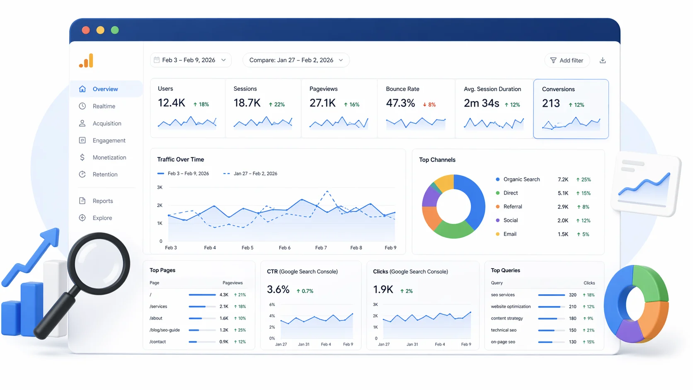Select the Bounce Rate metric card
Screen dimensions: 693x390
416,109
